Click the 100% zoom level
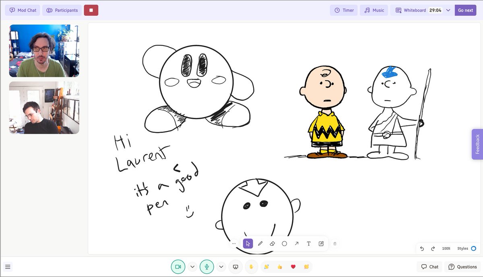The height and width of the screenshot is (277, 483). 446,249
